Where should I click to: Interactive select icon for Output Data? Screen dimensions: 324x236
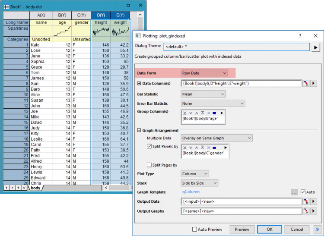click(306, 201)
